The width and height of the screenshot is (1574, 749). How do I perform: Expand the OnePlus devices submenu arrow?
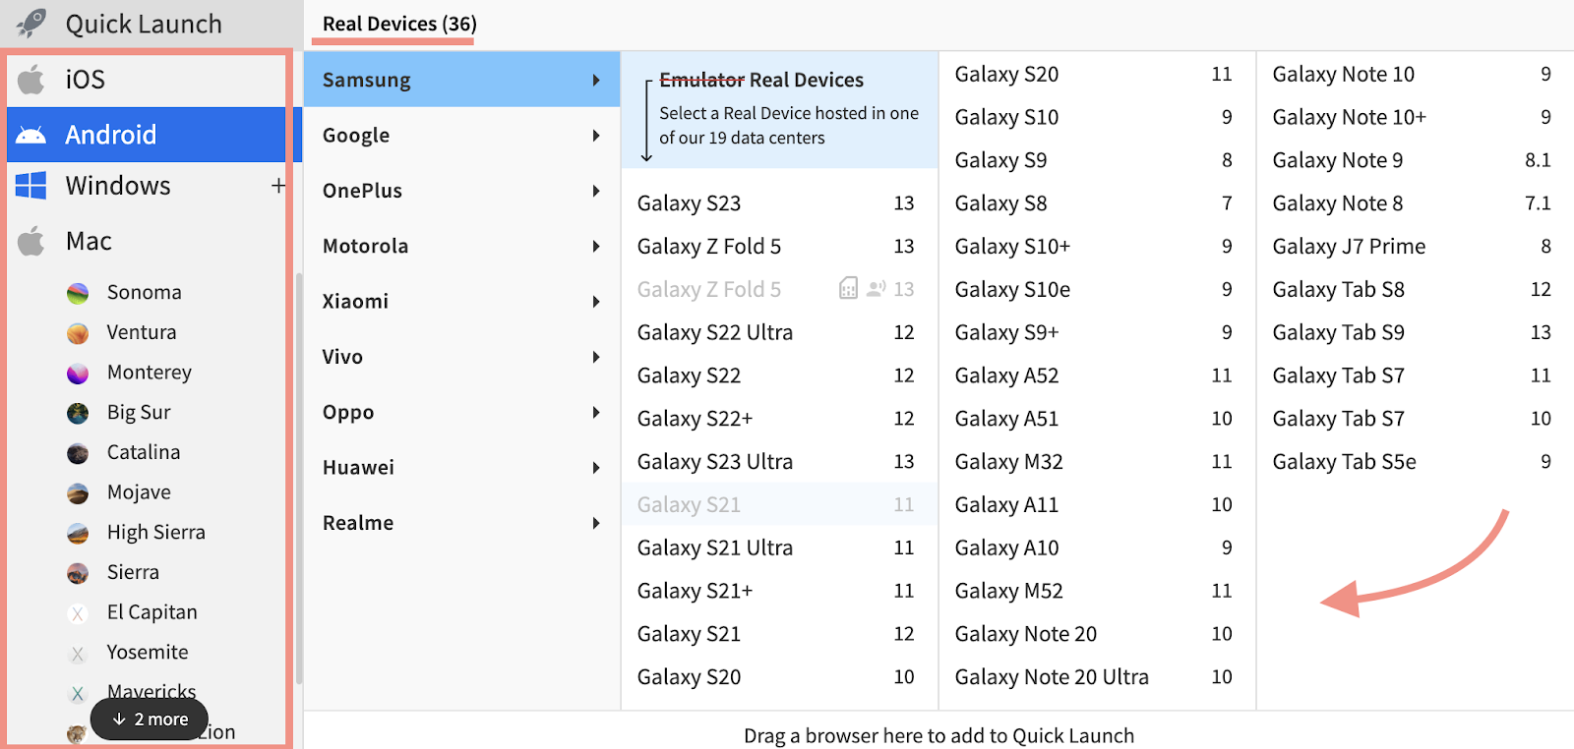[x=596, y=191]
